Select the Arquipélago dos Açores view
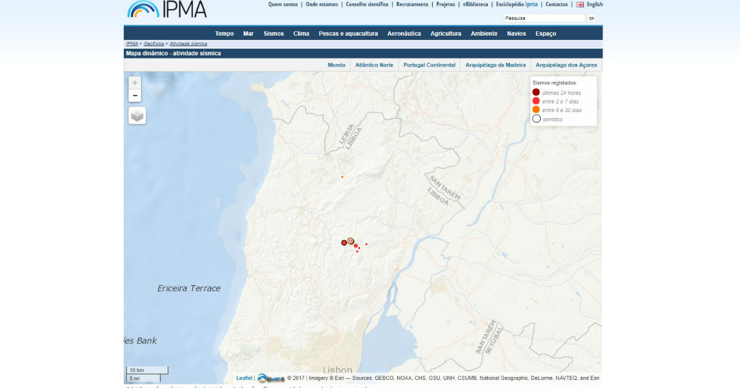Screen dimensions: 740x388 pos(565,65)
